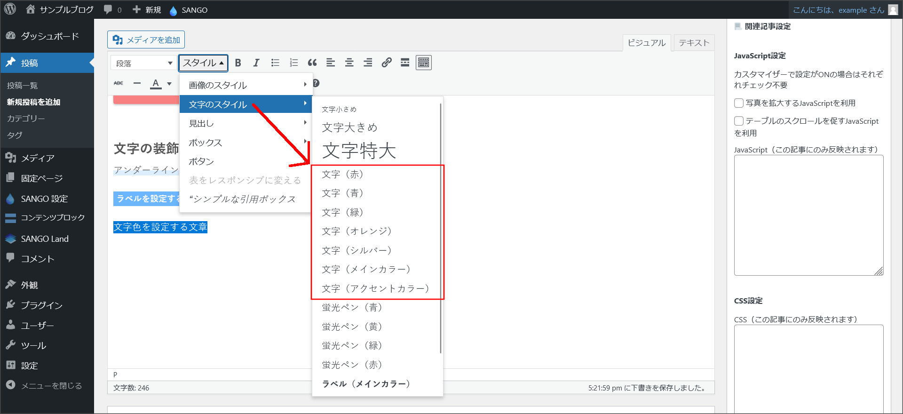Toggle bold formatting in the editor toolbar
Screen dimensions: 903x414
click(238, 63)
